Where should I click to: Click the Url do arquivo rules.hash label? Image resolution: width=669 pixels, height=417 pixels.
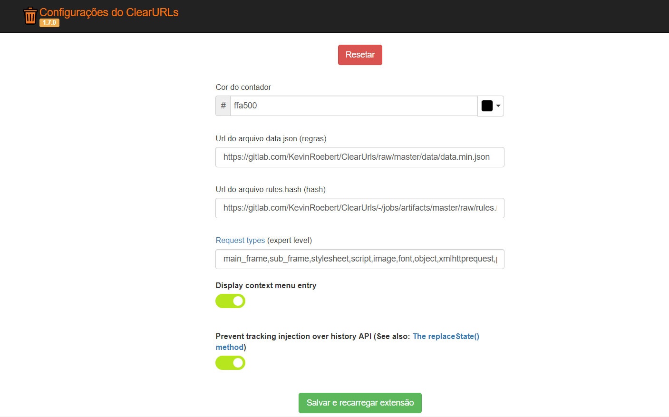pos(270,189)
